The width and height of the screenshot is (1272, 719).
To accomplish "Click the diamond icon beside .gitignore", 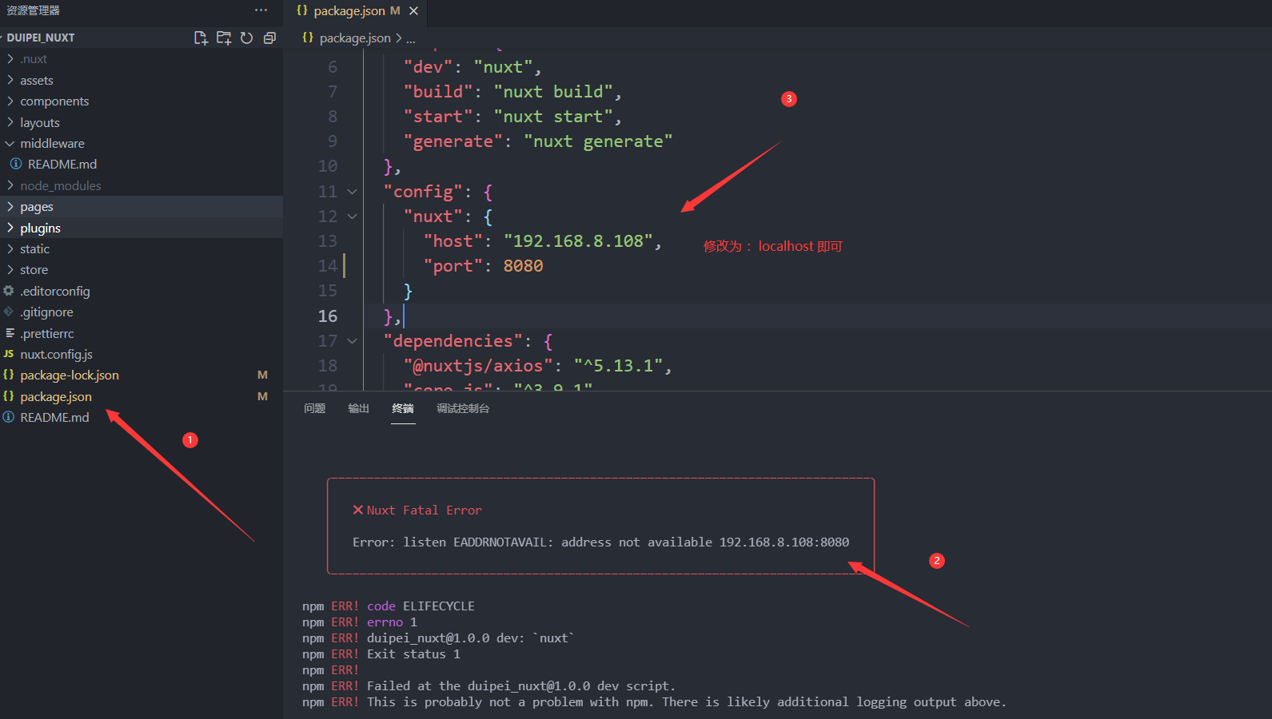I will [9, 312].
